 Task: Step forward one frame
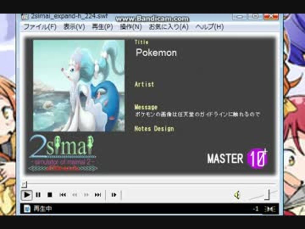coord(114,195)
